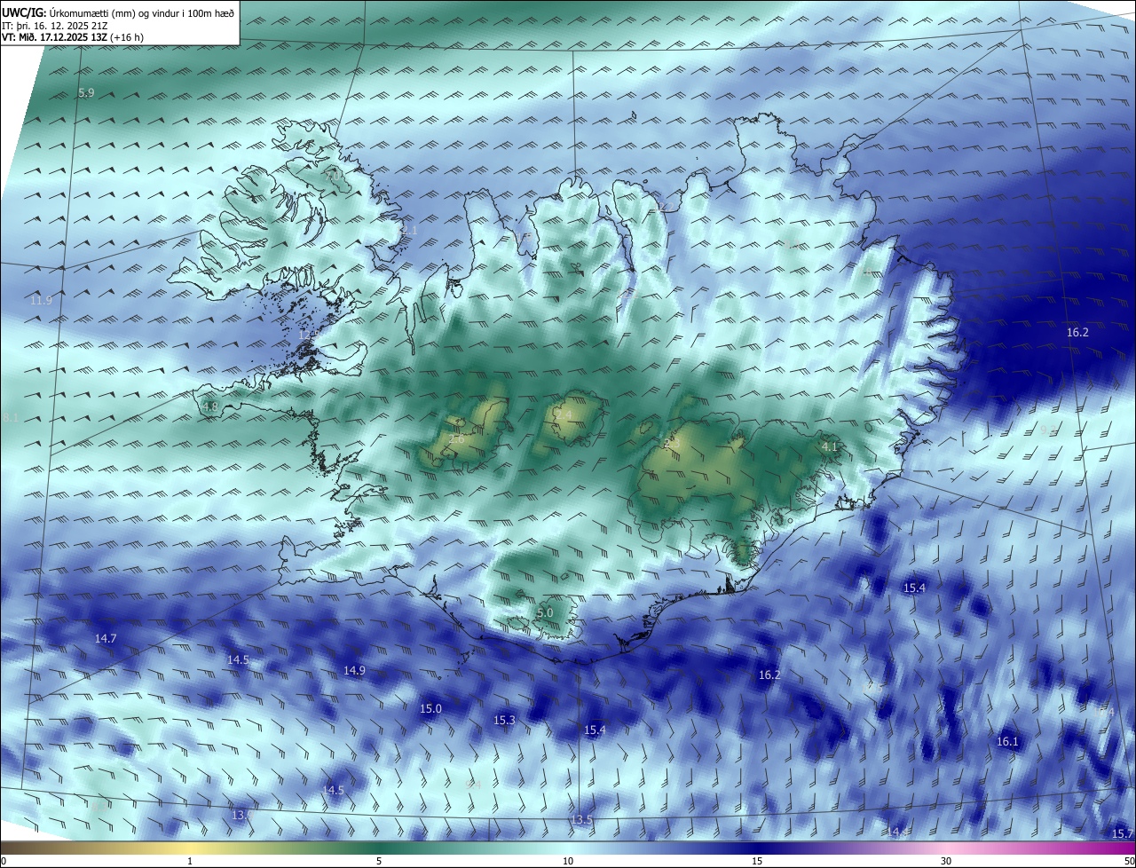Select the 5.0 value on the southern glacier
This screenshot has height=868, width=1136.
point(545,613)
